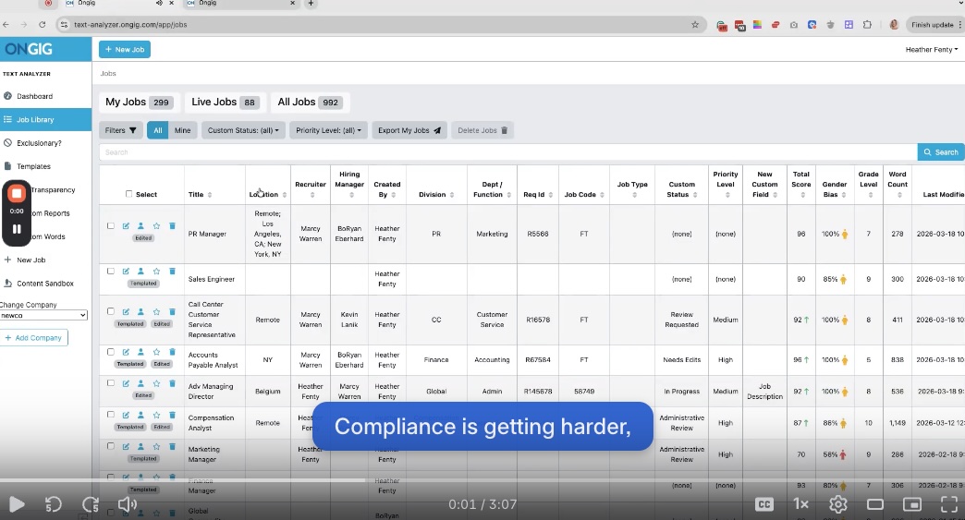Select the Mine filter button
The height and width of the screenshot is (520, 965).
point(182,130)
